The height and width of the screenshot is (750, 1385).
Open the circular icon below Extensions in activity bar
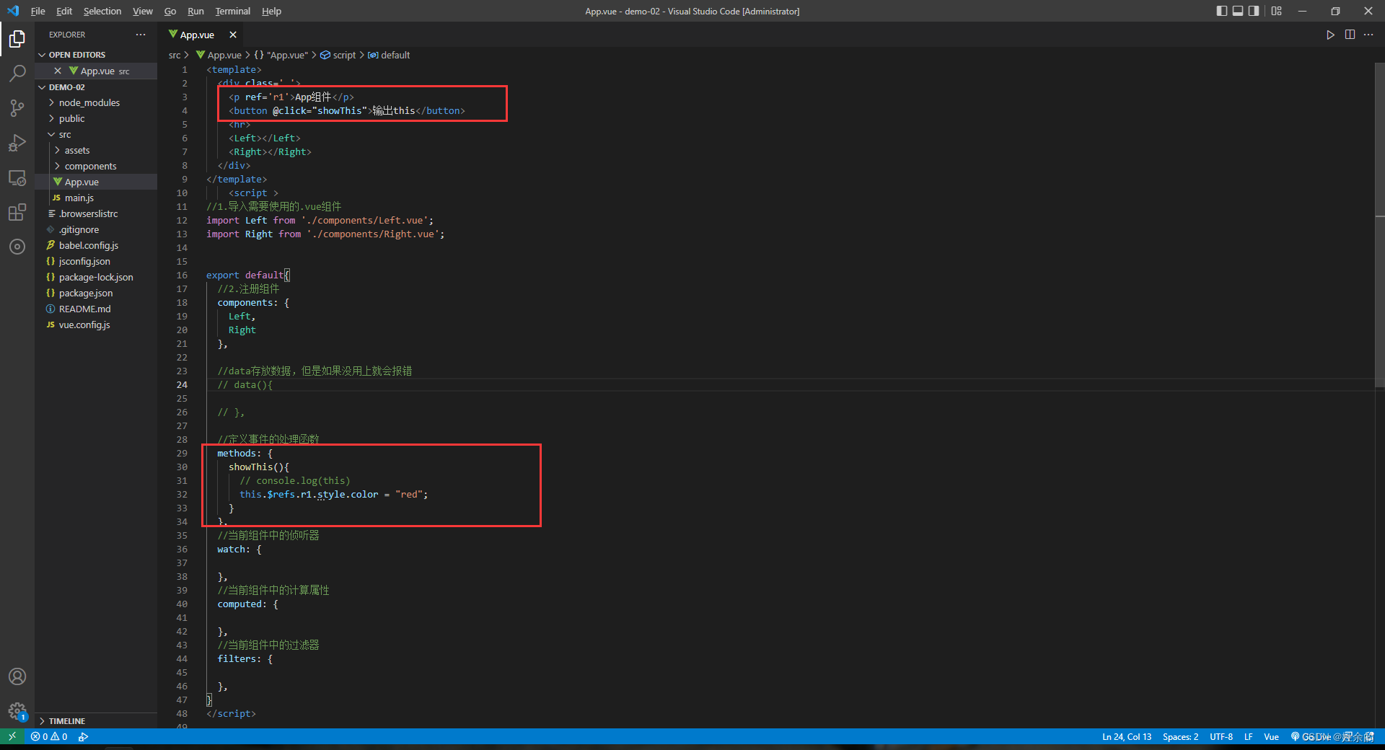pyautogui.click(x=17, y=247)
